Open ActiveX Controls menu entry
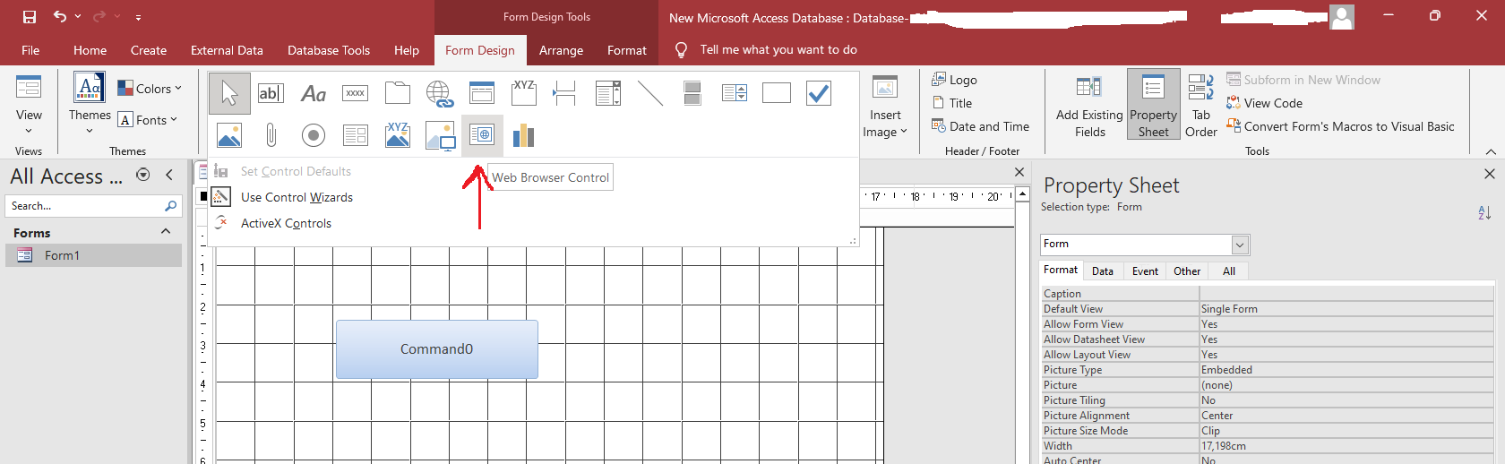The image size is (1505, 464). pos(286,223)
